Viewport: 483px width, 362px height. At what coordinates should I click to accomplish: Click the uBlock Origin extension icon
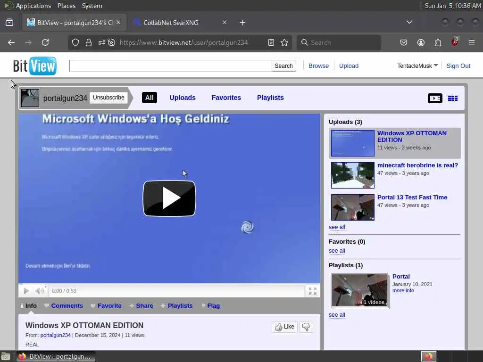coord(455,42)
